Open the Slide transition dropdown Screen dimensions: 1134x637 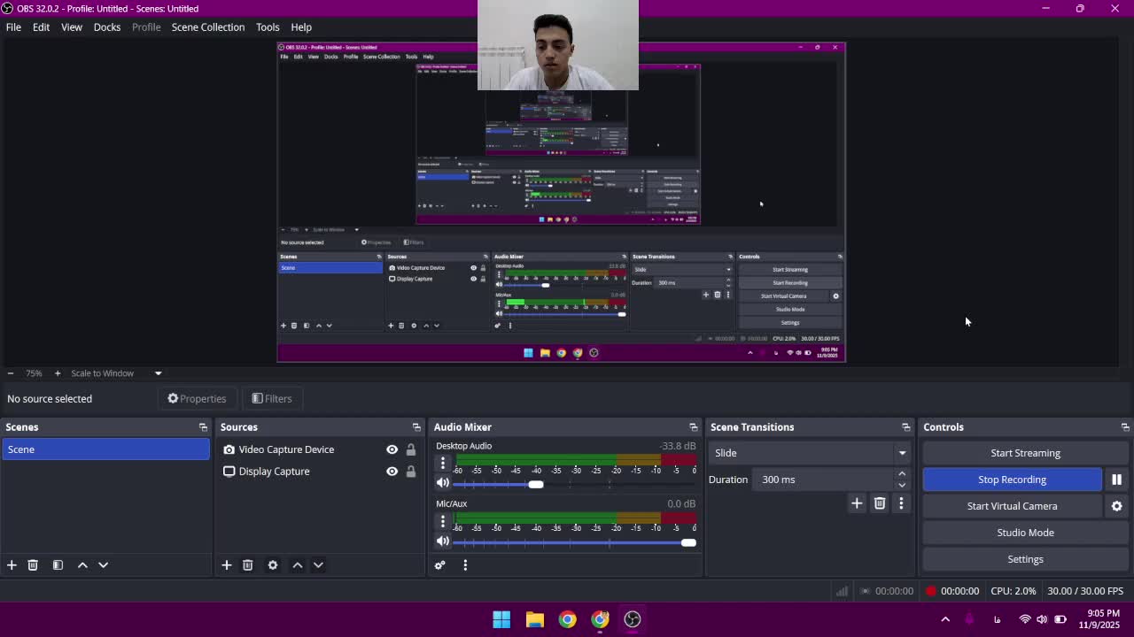coord(810,453)
